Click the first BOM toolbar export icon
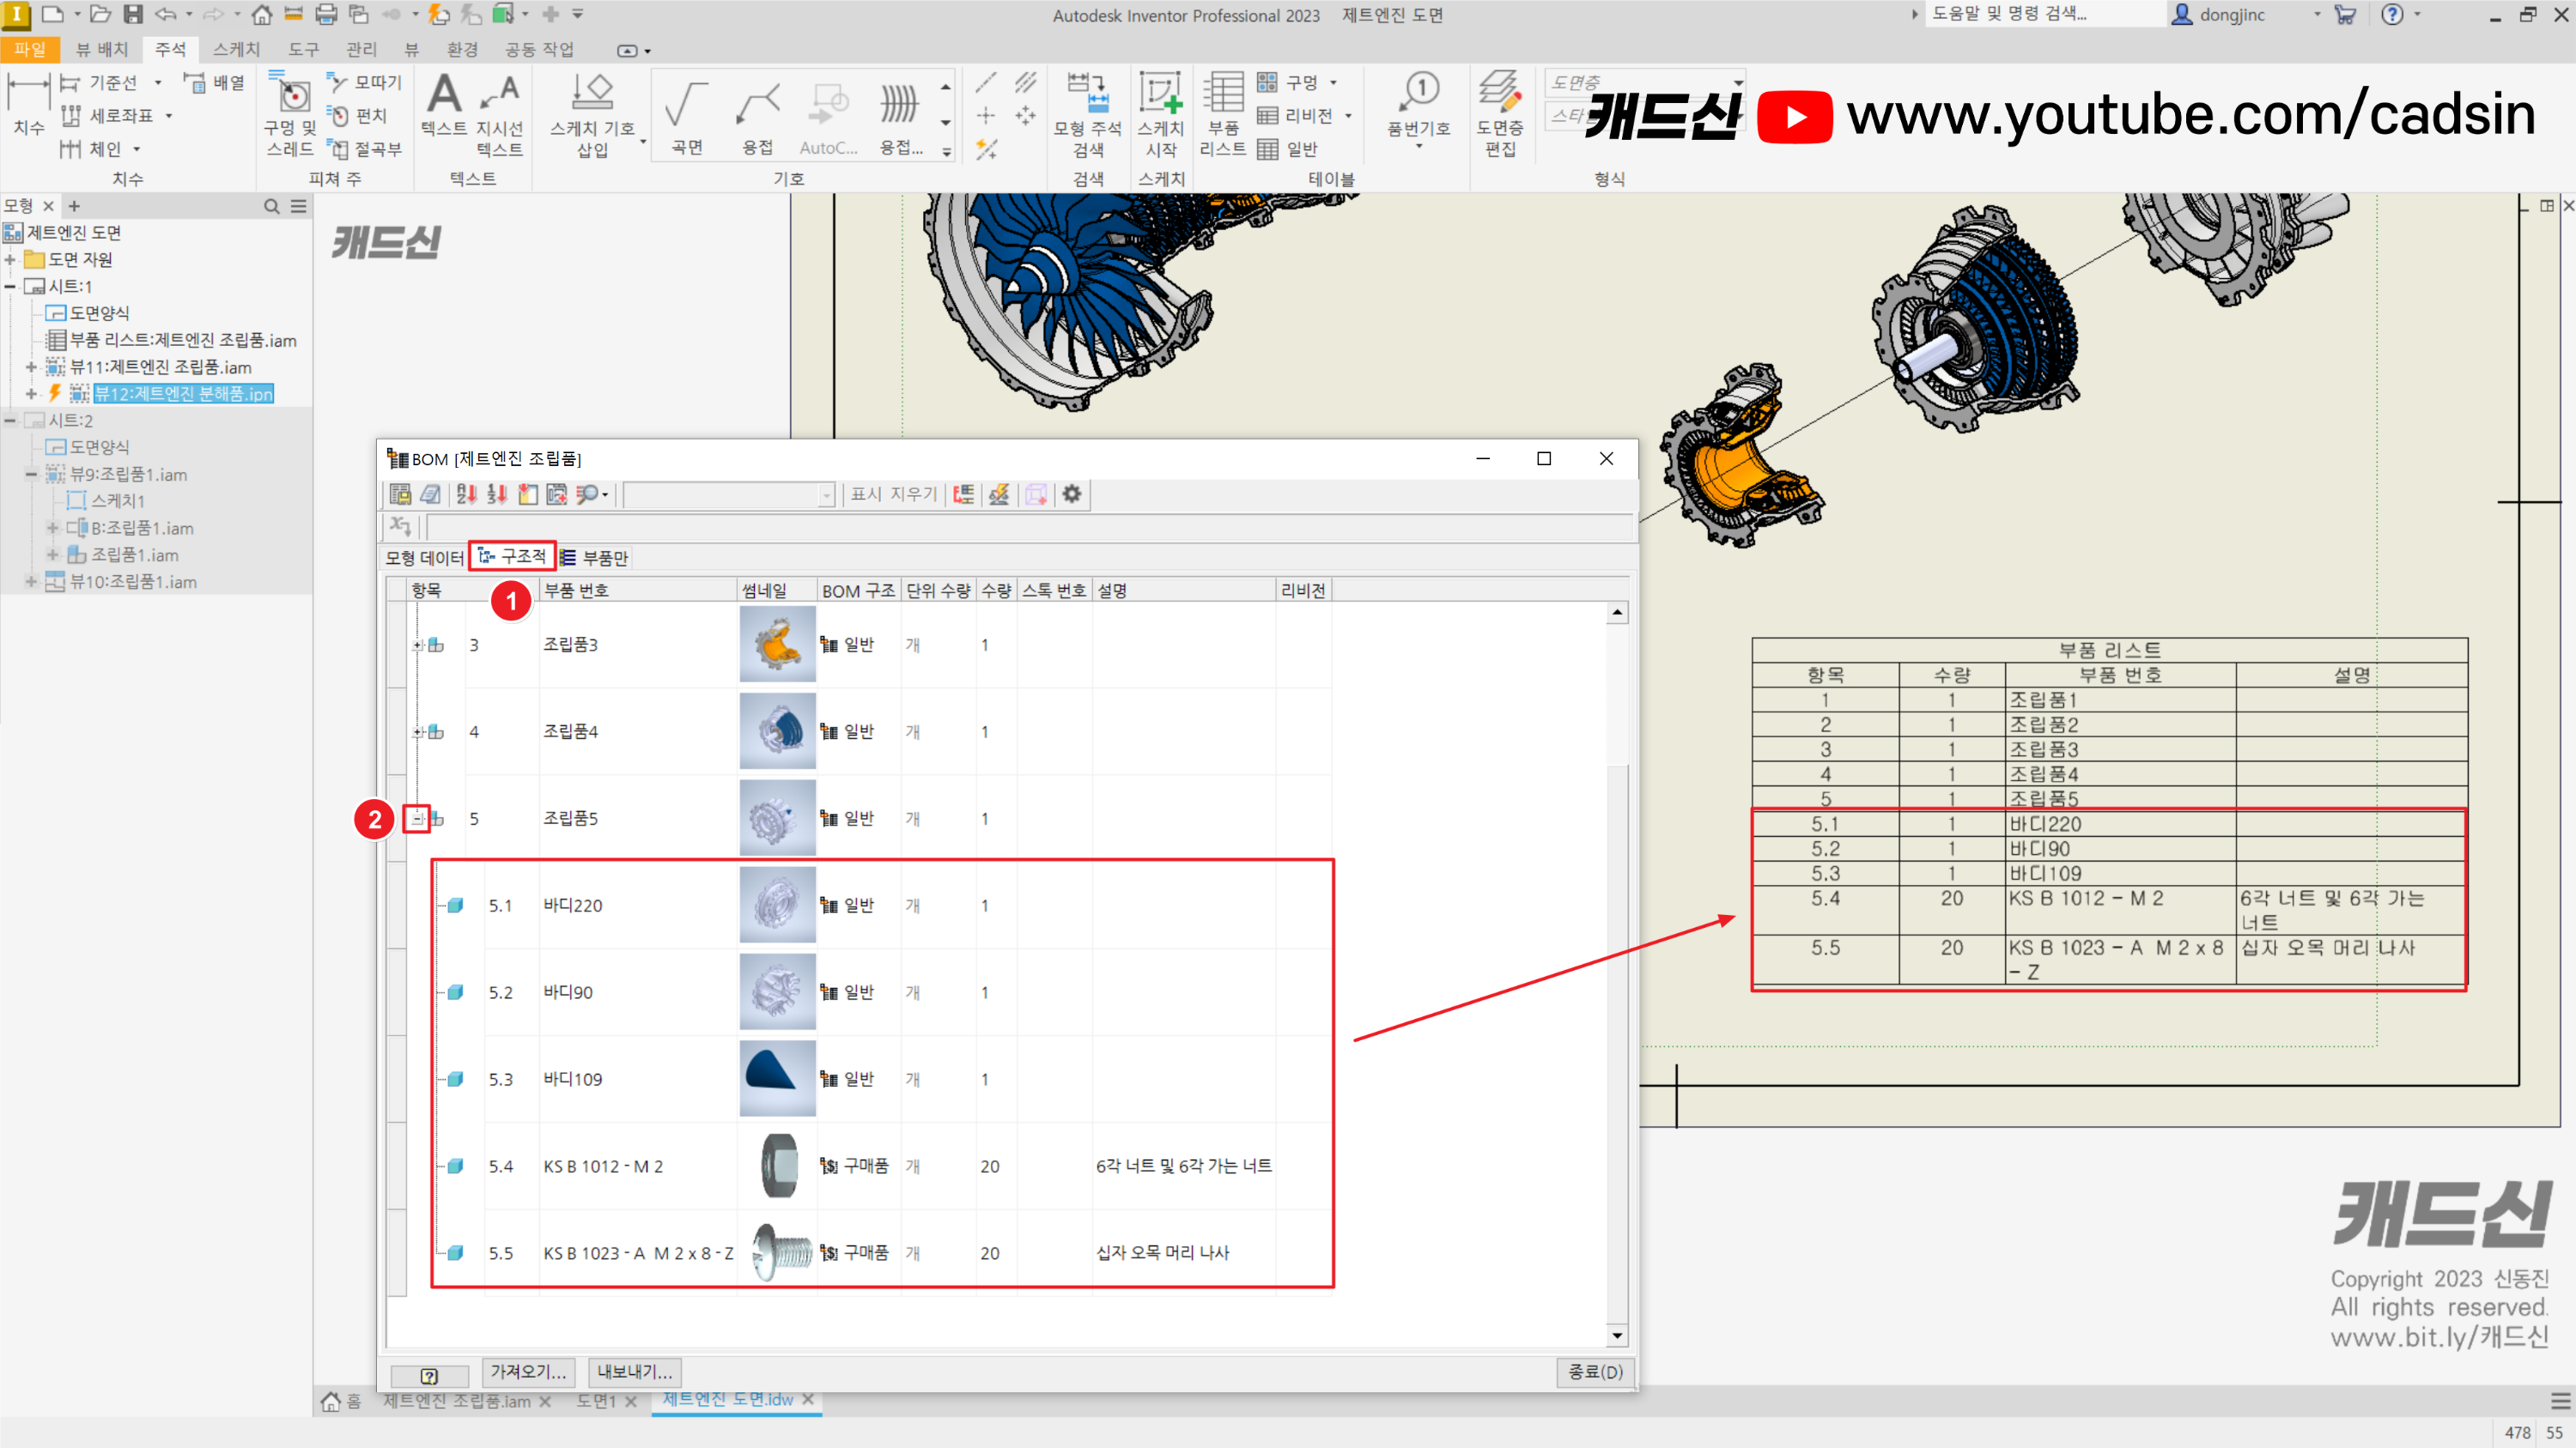 (400, 494)
